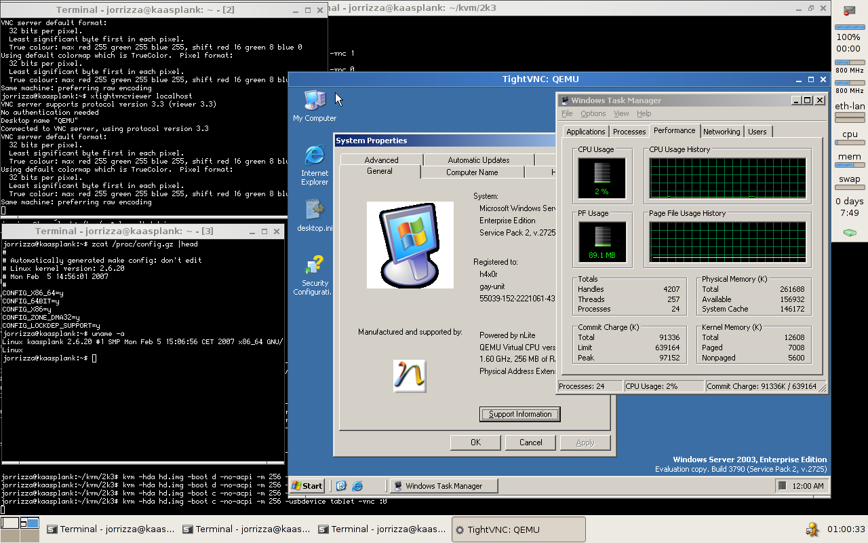
Task: Click the Windows Task Manager taskbar button
Action: [x=444, y=485]
